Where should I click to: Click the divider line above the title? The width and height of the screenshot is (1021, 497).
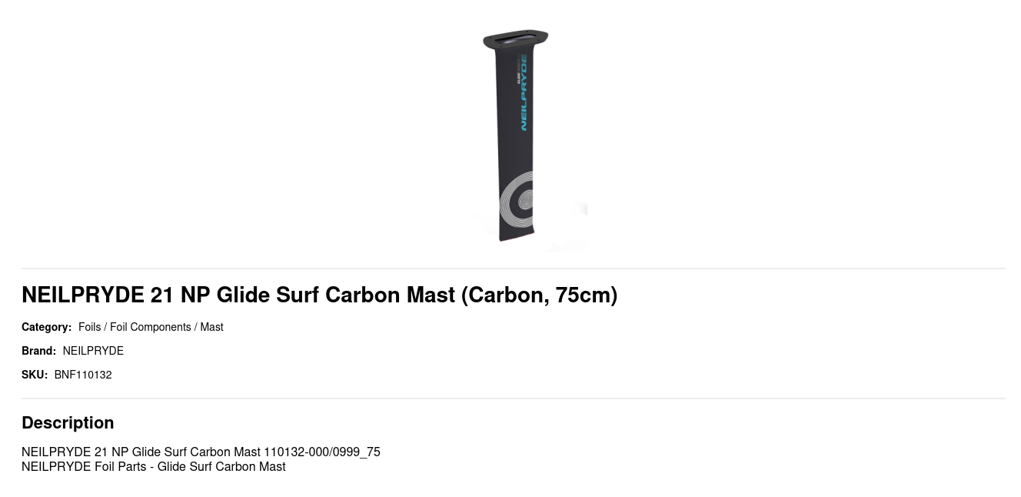pyautogui.click(x=513, y=269)
